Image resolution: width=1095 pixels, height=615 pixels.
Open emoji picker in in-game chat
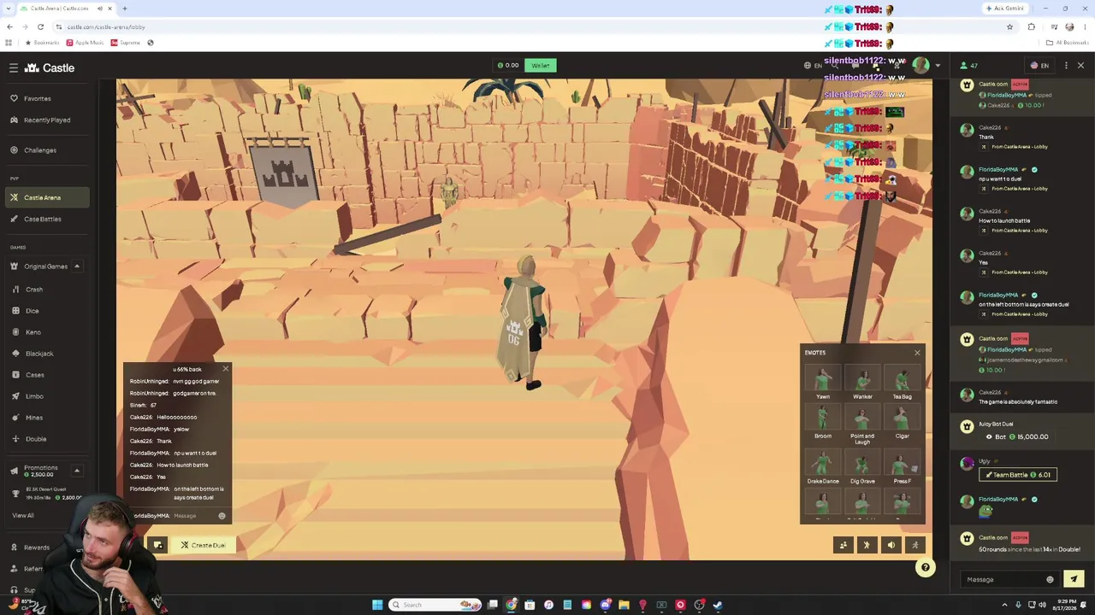[x=222, y=516]
